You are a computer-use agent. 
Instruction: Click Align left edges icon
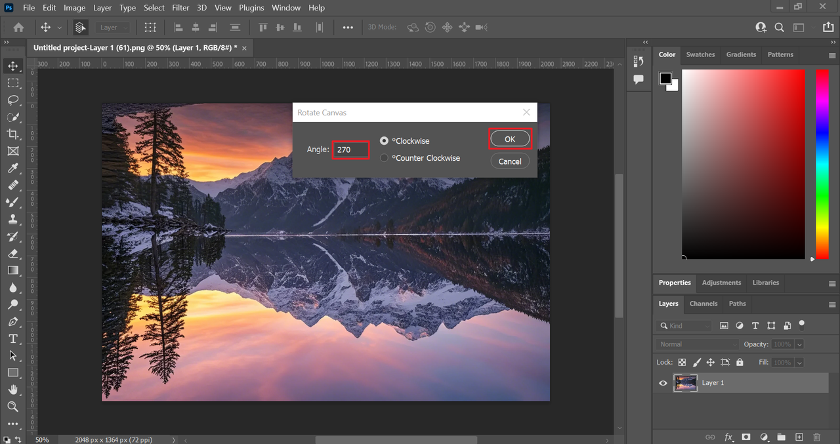click(x=178, y=28)
